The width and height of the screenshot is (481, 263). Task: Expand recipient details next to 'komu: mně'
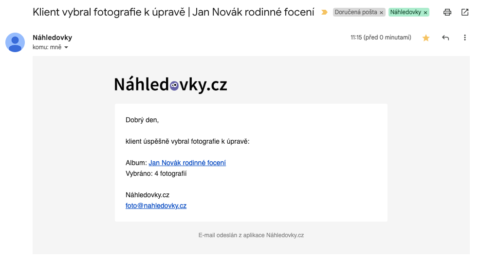tap(66, 47)
